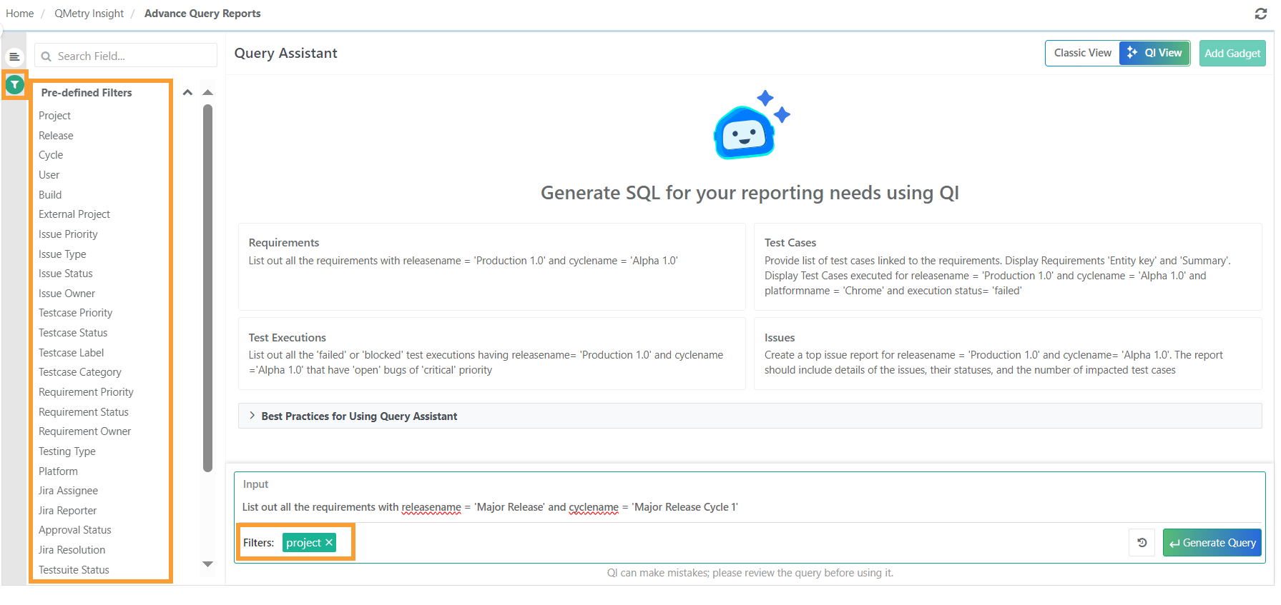Click the reset input history icon
This screenshot has height=605, width=1281.
(x=1142, y=543)
